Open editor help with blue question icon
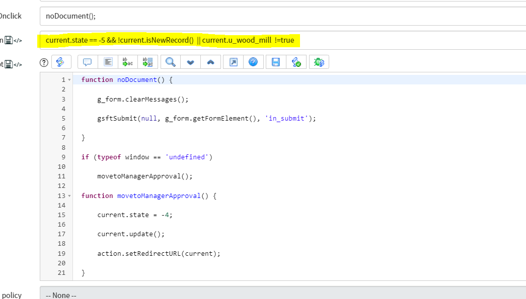Image resolution: width=526 pixels, height=299 pixels. pos(253,62)
